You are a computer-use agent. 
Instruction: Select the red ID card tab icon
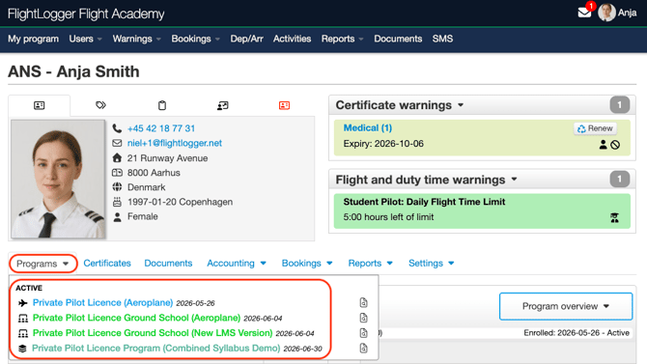(284, 105)
